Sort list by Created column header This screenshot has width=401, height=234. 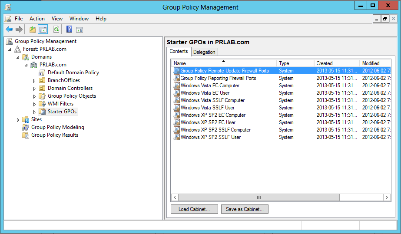click(x=337, y=63)
